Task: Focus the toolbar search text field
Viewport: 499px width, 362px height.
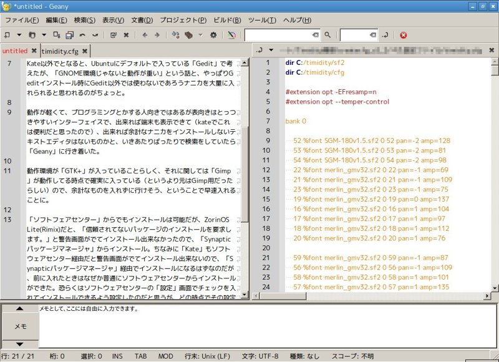Action: [x=278, y=35]
